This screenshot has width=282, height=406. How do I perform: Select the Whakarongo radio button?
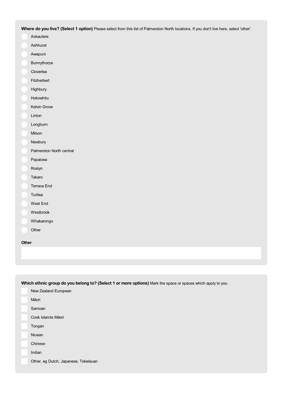point(24,221)
